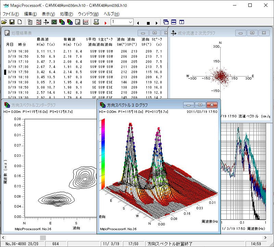The height and width of the screenshot is (247, 274).
Task: Select the 3/19 16:50 row in results table
Action: click(85, 57)
